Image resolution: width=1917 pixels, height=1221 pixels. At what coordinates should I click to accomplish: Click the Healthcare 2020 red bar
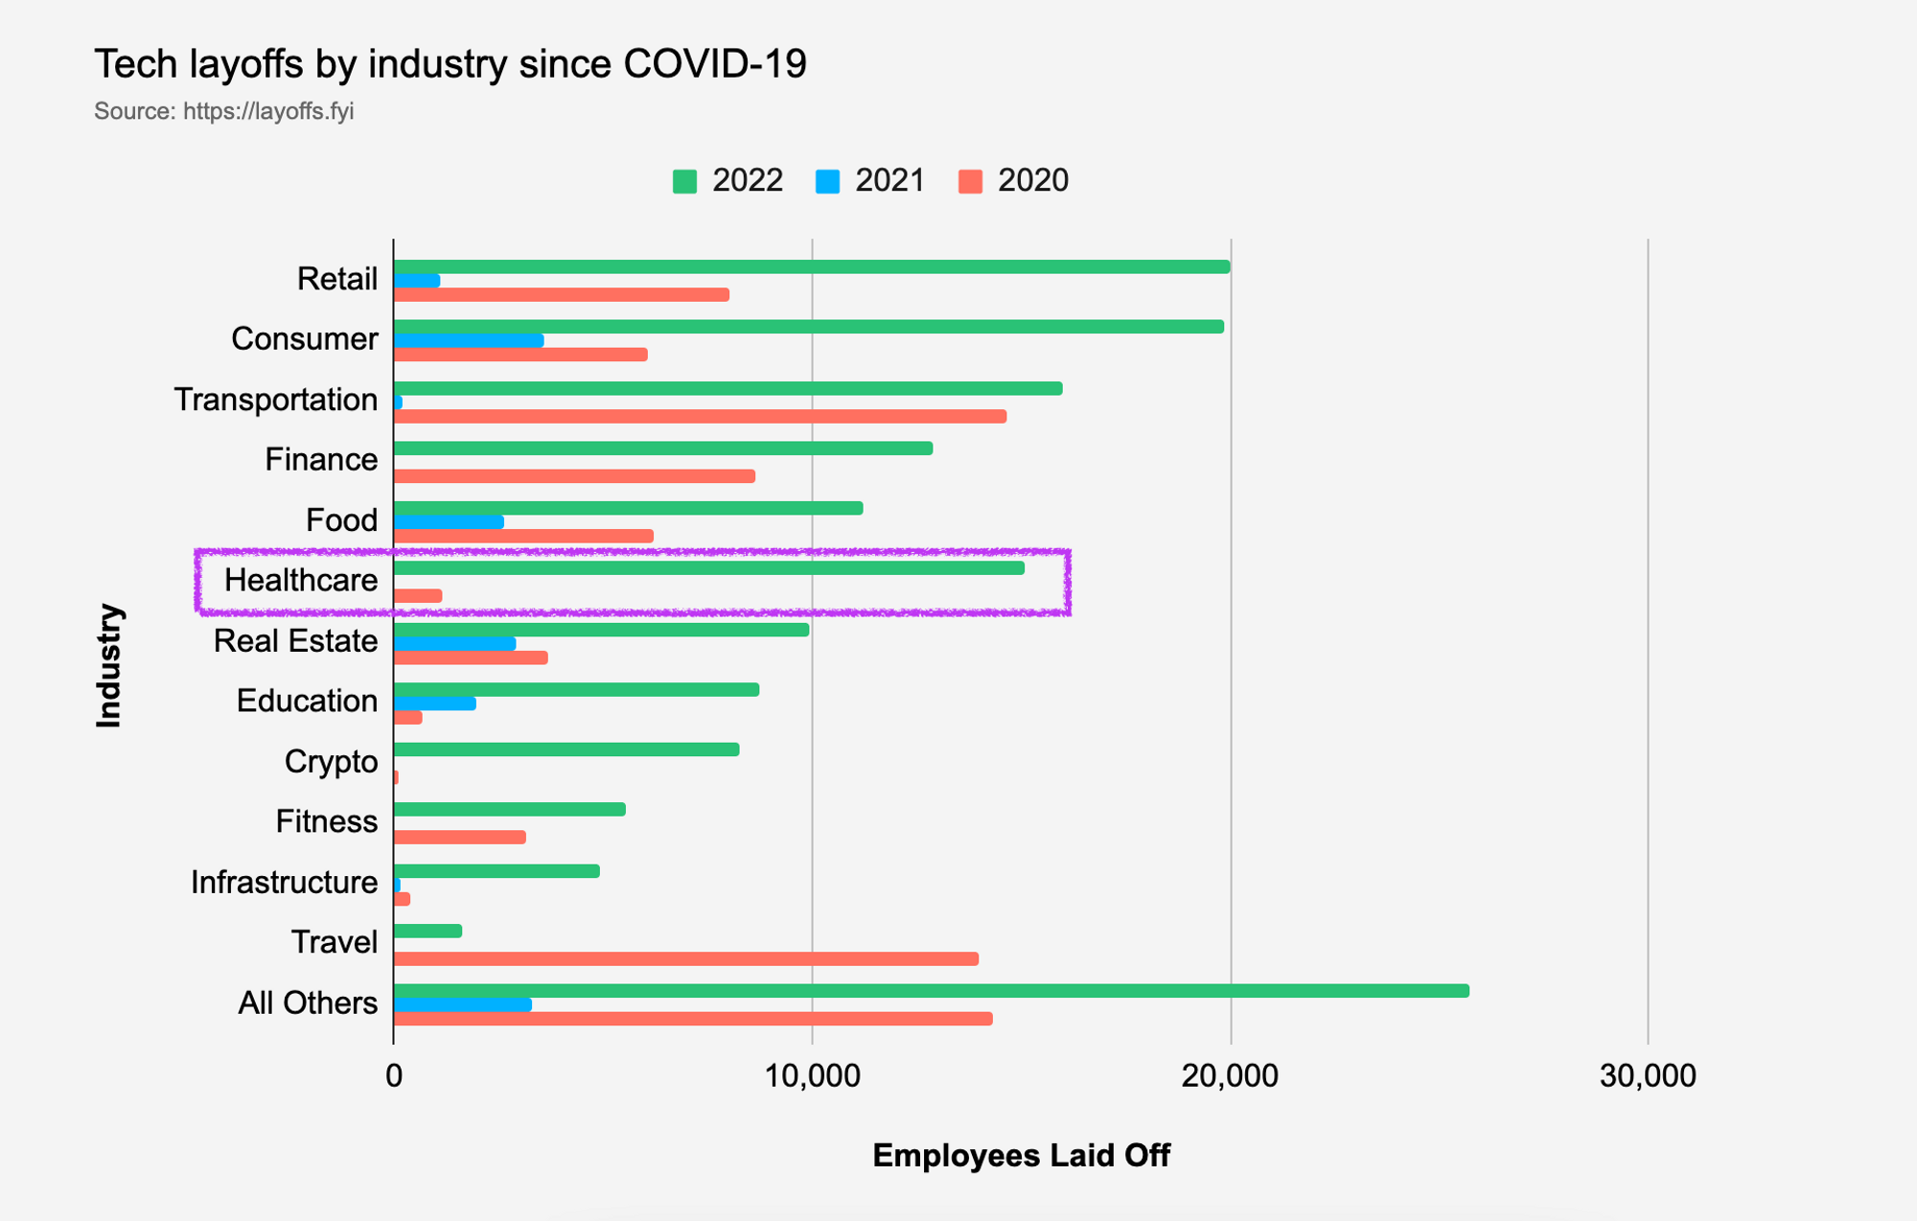(x=418, y=596)
